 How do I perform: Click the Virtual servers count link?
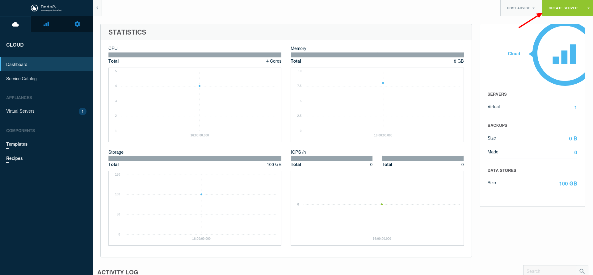click(576, 107)
